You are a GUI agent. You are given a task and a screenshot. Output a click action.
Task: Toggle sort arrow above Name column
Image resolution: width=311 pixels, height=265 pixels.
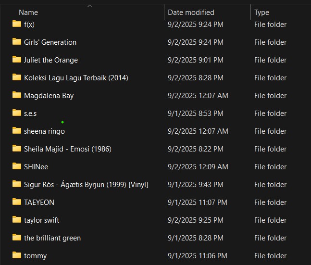[x=90, y=6]
